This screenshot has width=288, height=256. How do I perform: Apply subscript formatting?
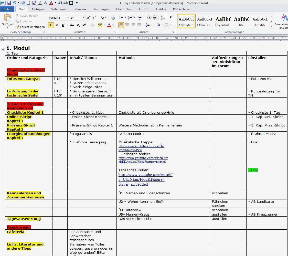click(x=78, y=25)
